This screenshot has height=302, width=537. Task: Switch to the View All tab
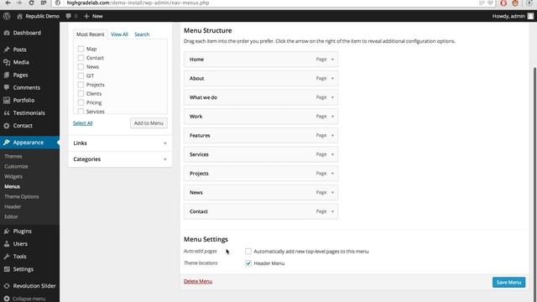click(119, 34)
